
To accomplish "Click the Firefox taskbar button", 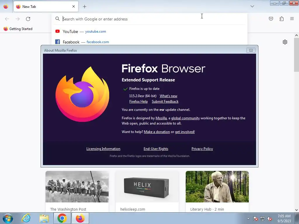I will [x=80, y=218].
